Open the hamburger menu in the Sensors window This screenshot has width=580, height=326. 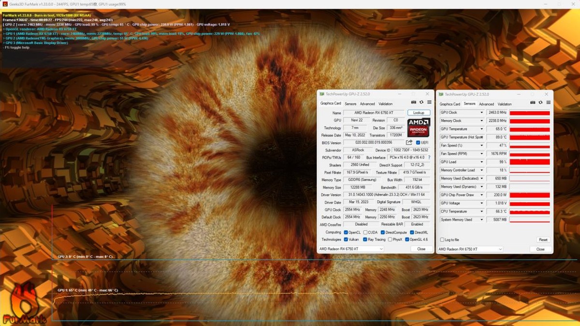pyautogui.click(x=548, y=103)
